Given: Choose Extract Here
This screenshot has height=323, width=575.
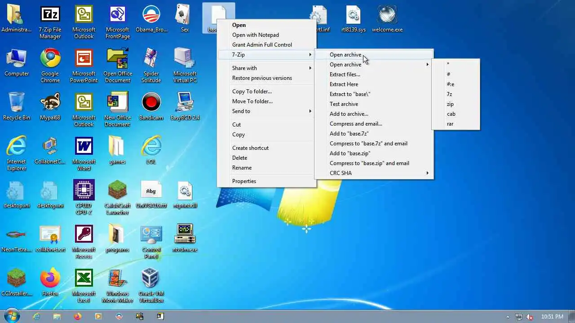Looking at the screenshot, I should [x=374, y=84].
